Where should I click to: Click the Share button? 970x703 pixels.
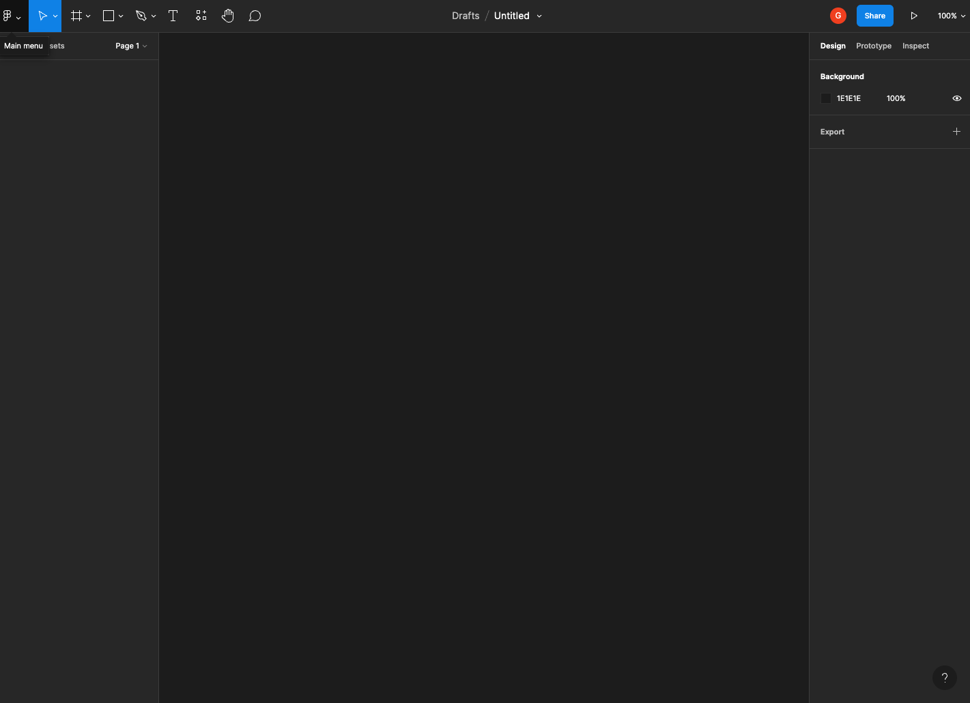coord(875,16)
